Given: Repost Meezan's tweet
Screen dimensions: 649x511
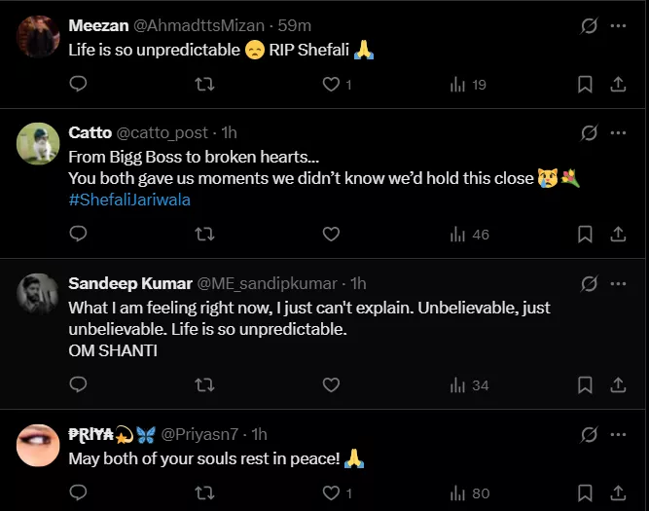Looking at the screenshot, I should click(205, 85).
